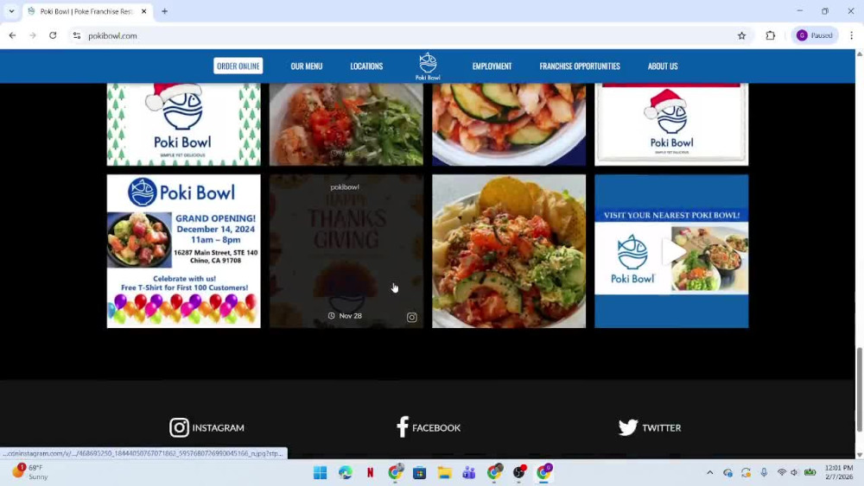Click the Poki Bowl logo in header
Image resolution: width=864 pixels, height=486 pixels.
428,66
